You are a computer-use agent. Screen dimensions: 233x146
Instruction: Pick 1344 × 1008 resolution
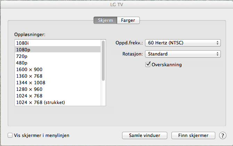(x=58, y=83)
